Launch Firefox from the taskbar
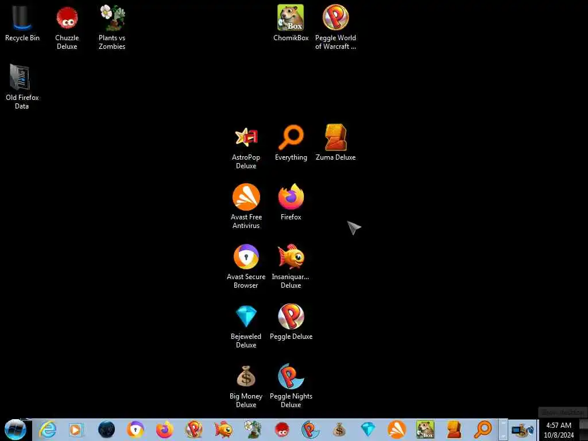 tap(165, 430)
